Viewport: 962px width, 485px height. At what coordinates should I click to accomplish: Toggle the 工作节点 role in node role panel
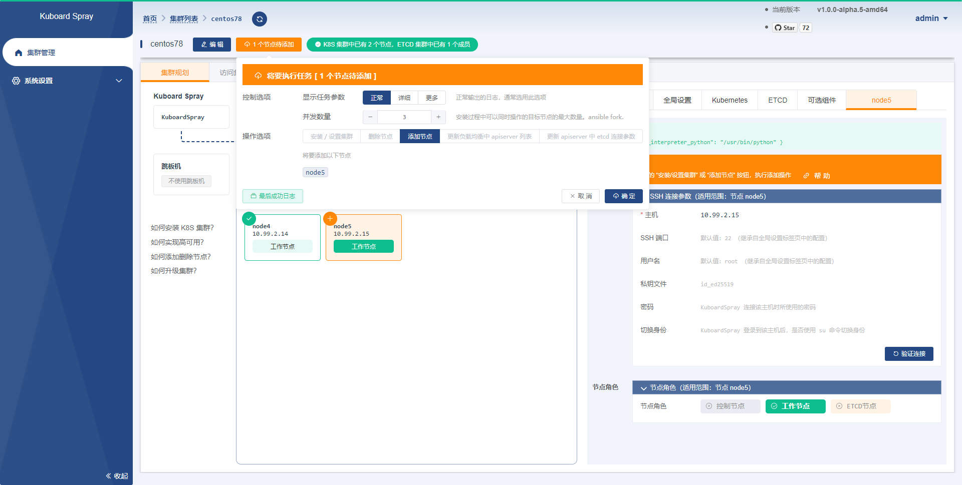pos(795,406)
